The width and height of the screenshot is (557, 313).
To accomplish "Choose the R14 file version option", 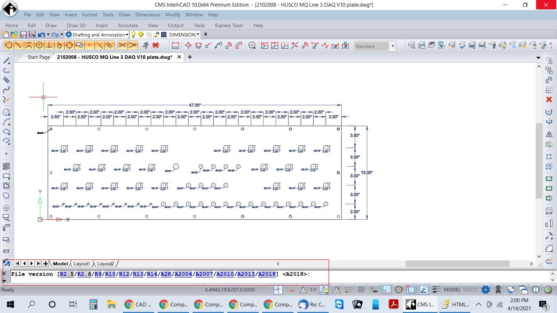I will click(x=152, y=274).
